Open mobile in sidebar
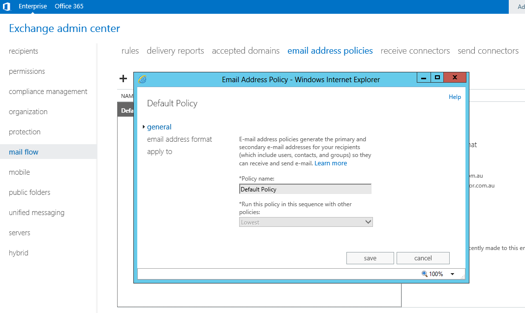This screenshot has width=525, height=313. [19, 172]
